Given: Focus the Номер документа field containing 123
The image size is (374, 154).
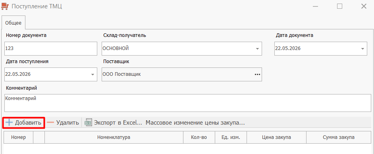Looking at the screenshot, I should click(x=51, y=49).
